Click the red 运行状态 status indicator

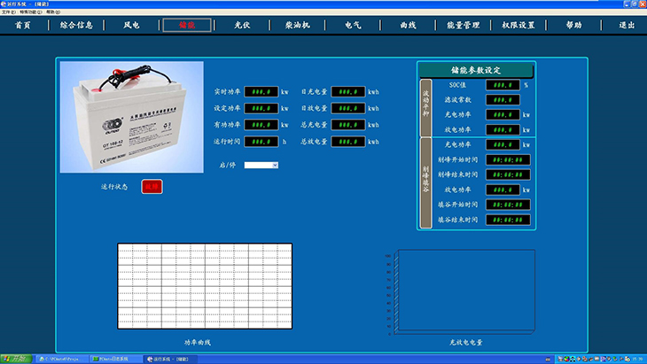152,186
